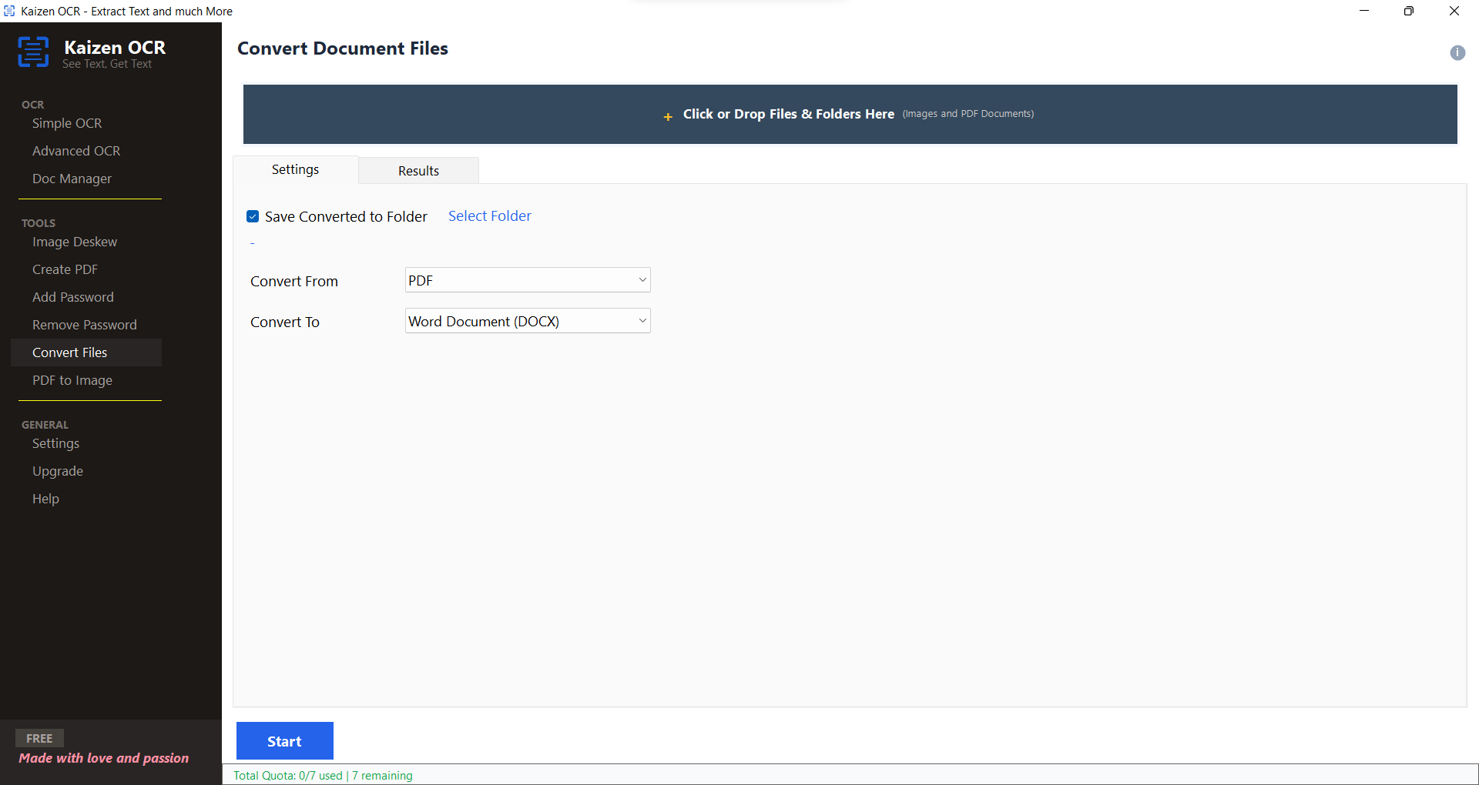This screenshot has width=1479, height=785.
Task: Open the Doc Manager
Action: [72, 179]
